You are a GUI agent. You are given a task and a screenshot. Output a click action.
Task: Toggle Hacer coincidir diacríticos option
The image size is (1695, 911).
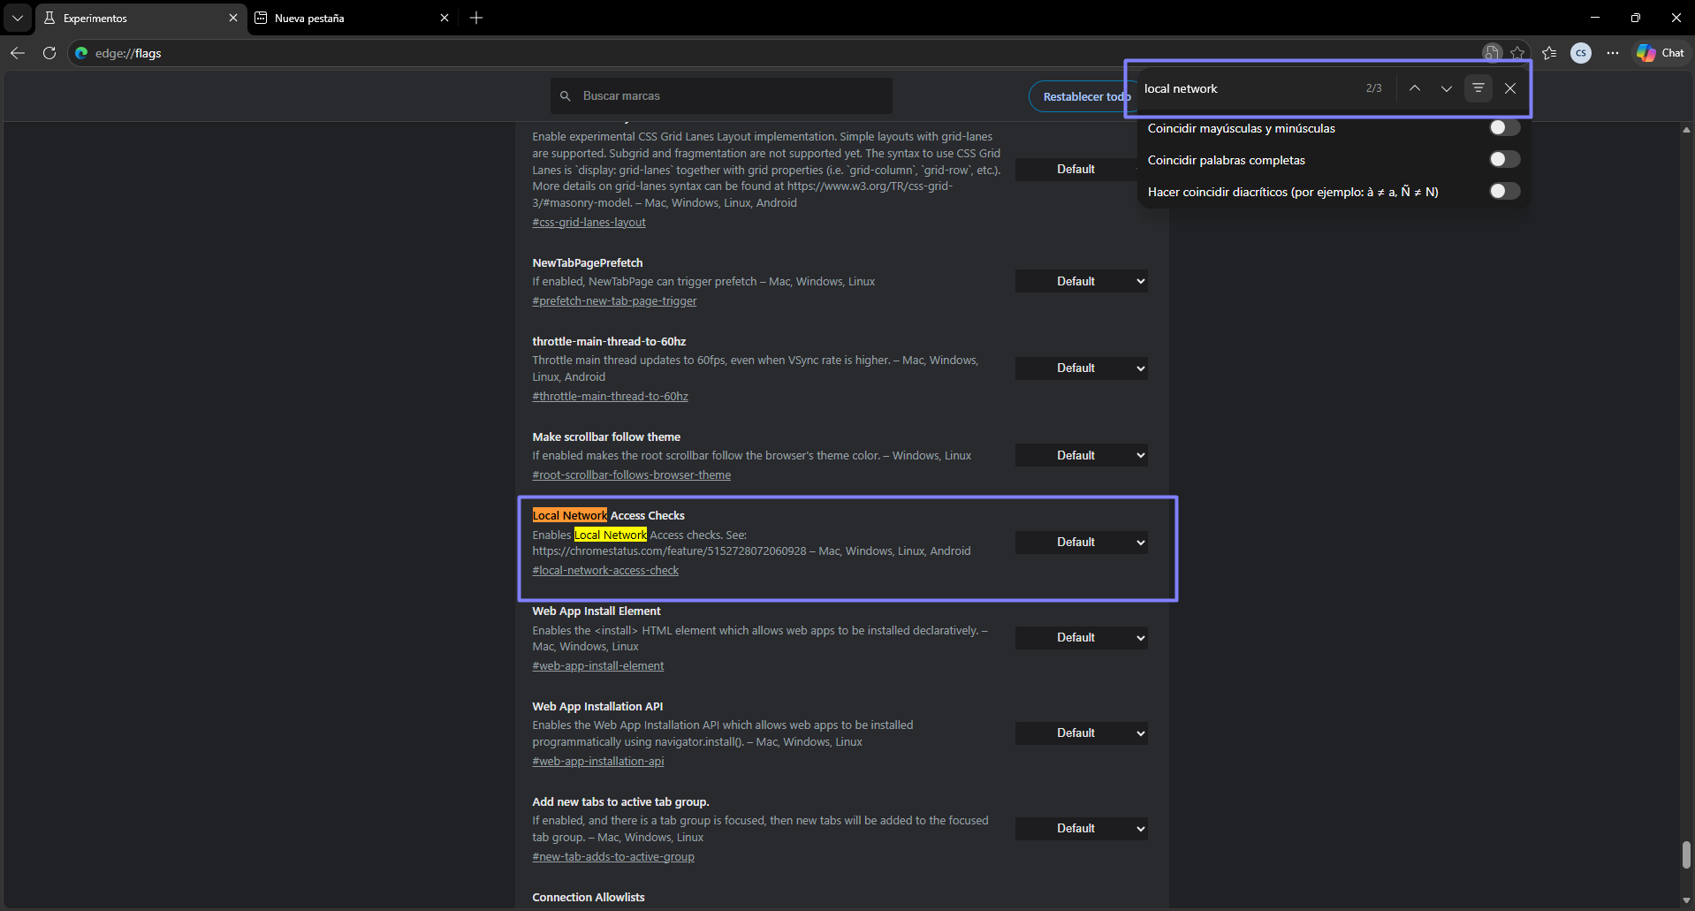click(1503, 192)
